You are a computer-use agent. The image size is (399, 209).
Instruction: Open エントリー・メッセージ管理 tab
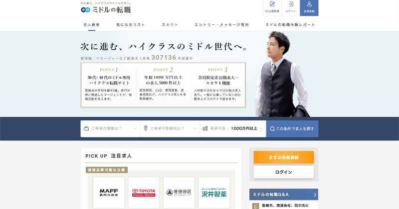tap(221, 25)
